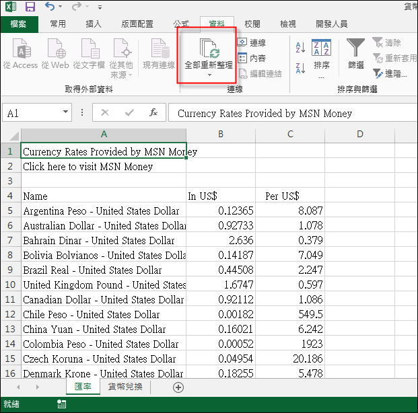
Task: Open the Name Box dropdown arrow
Action: coord(65,112)
